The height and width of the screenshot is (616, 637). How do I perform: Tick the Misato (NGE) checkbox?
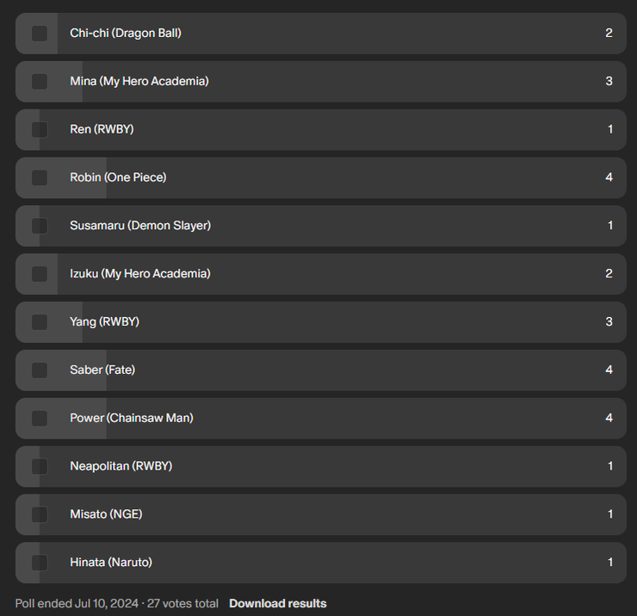click(x=40, y=514)
